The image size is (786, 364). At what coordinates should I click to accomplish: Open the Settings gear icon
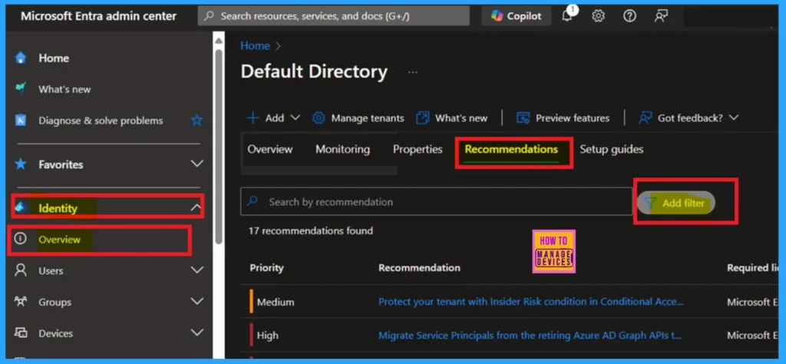pos(598,16)
